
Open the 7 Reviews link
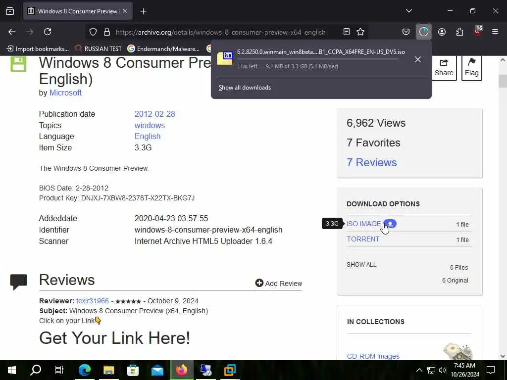(x=371, y=162)
